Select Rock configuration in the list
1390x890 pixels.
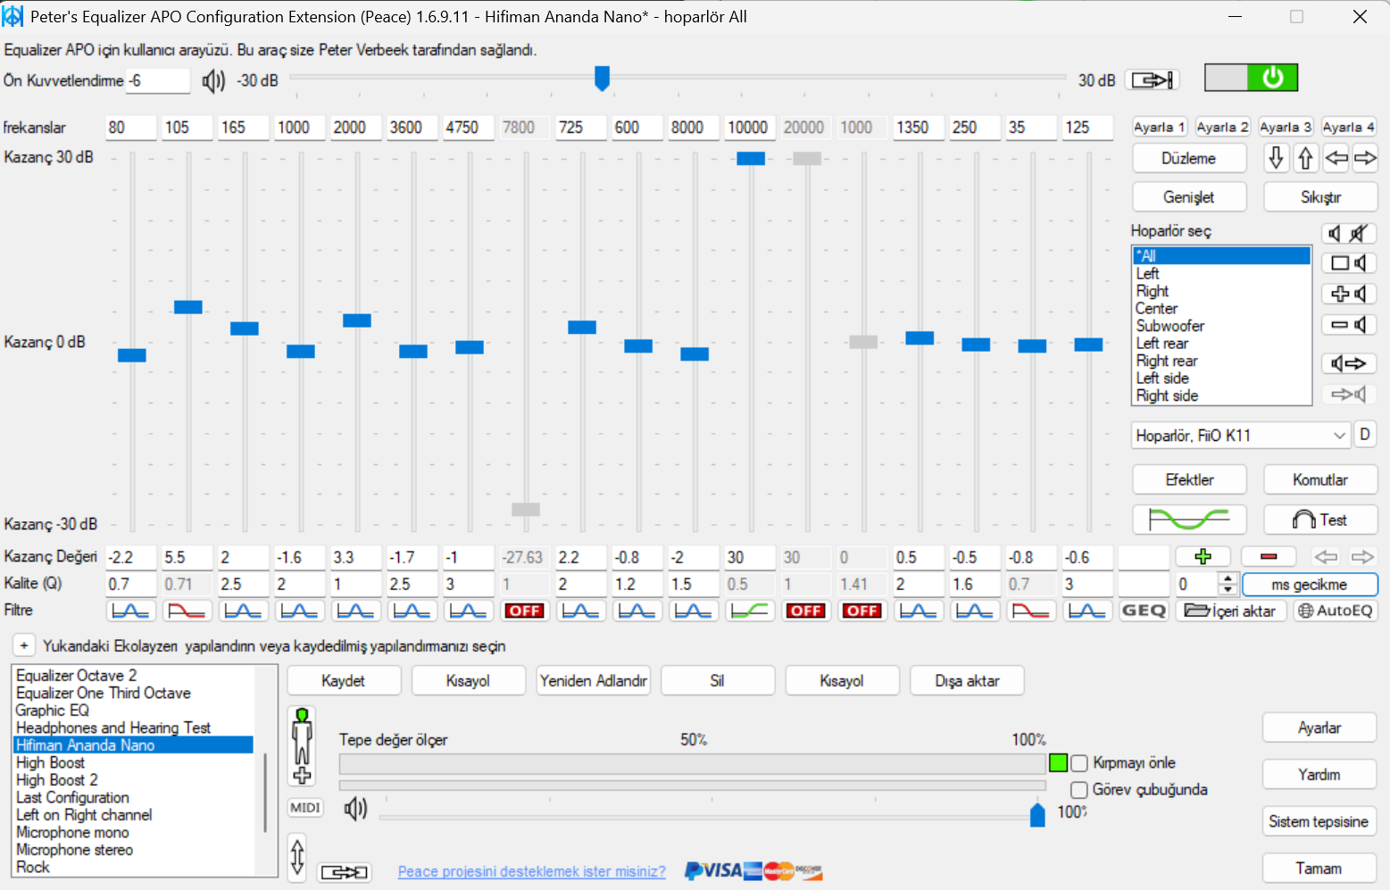pyautogui.click(x=134, y=867)
